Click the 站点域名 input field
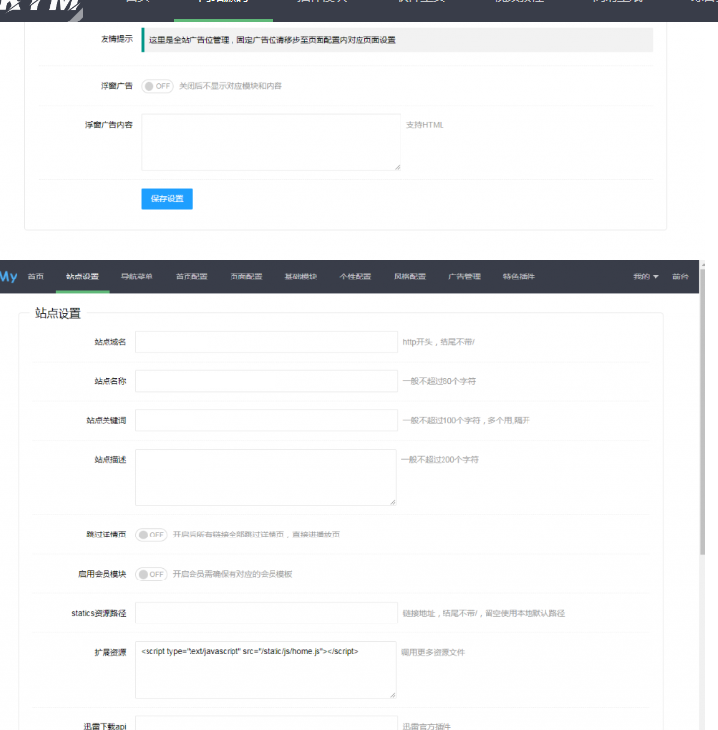718x730 pixels. [266, 342]
